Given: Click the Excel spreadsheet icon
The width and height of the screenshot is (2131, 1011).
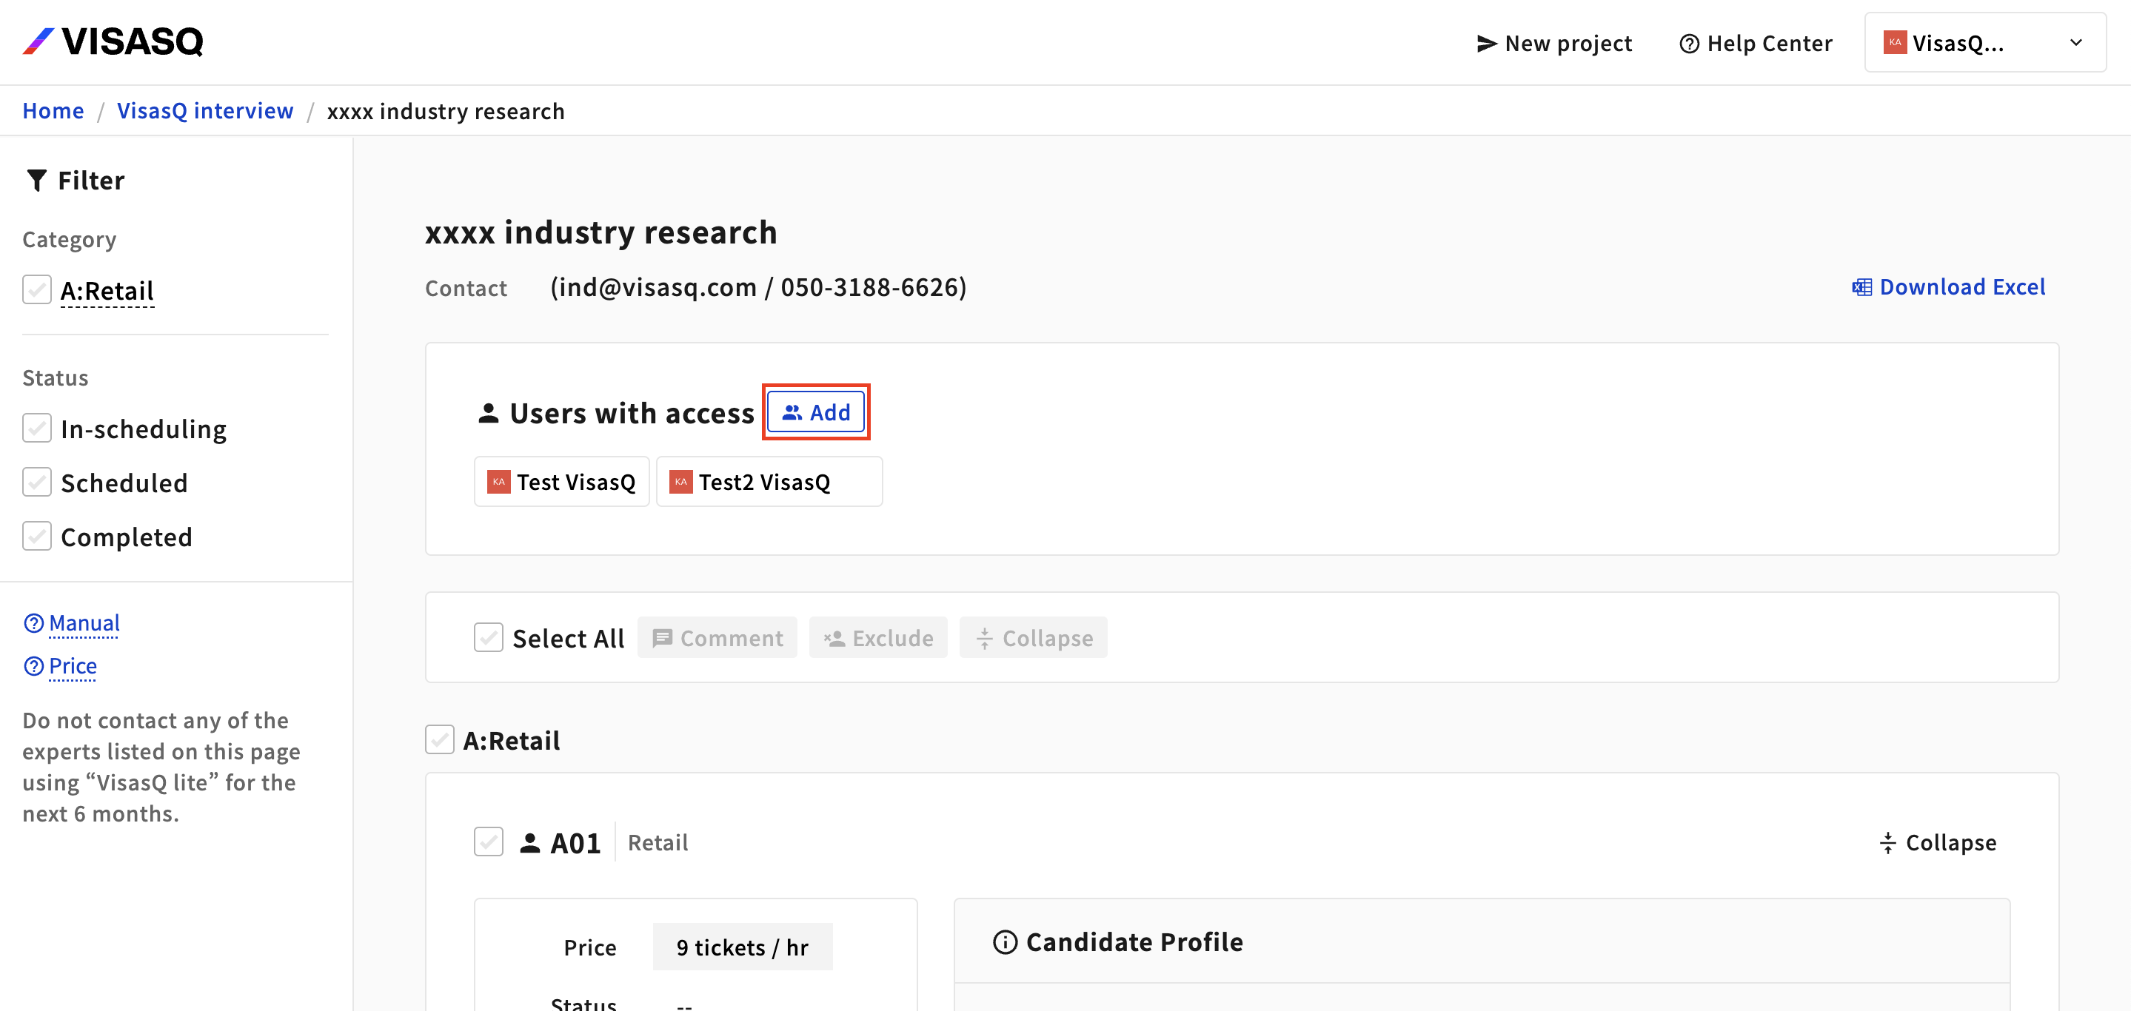Looking at the screenshot, I should click(1861, 287).
